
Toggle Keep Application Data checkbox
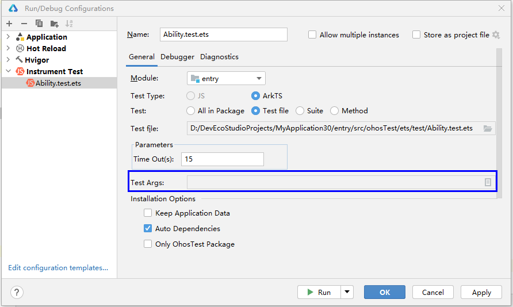click(x=148, y=213)
